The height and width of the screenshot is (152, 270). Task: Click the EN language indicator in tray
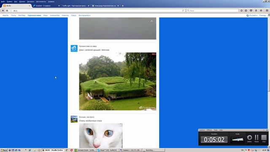(242, 150)
